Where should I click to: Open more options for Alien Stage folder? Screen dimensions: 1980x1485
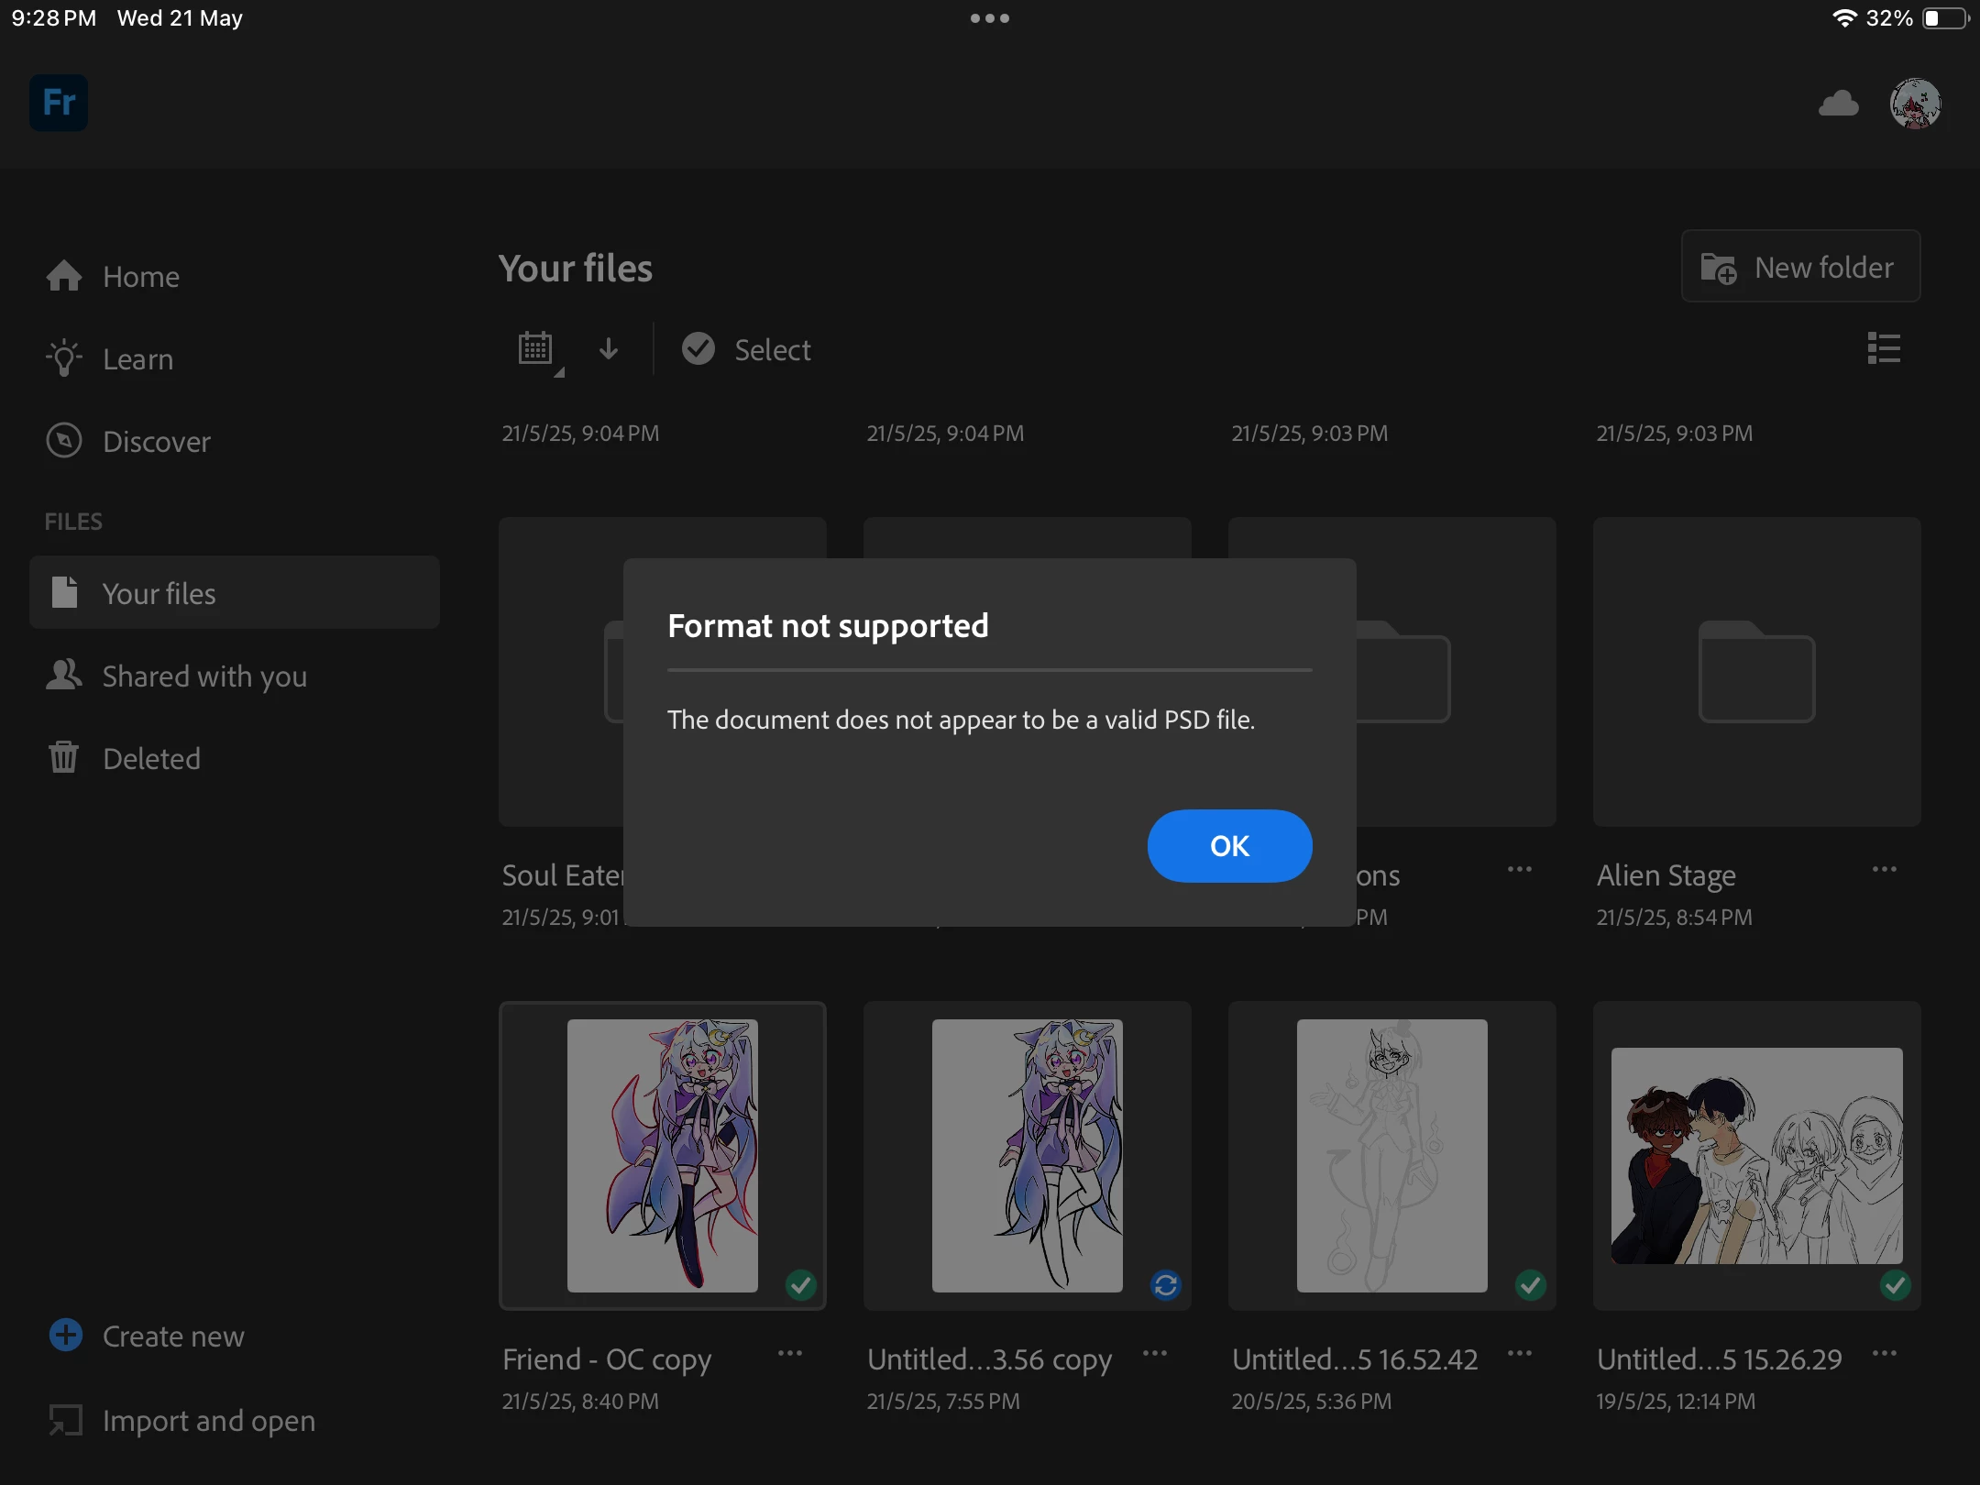pos(1884,870)
